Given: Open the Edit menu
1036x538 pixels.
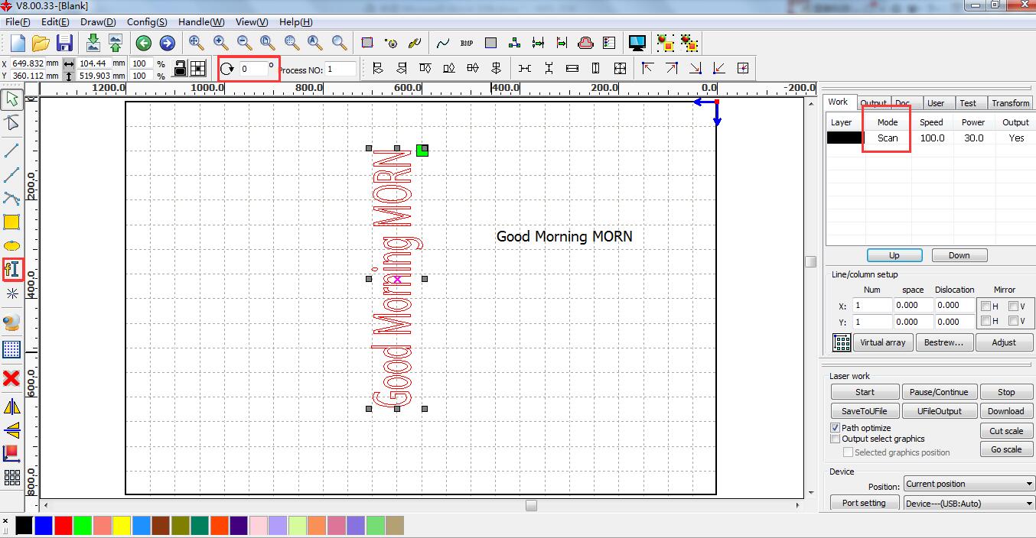Looking at the screenshot, I should [55, 22].
